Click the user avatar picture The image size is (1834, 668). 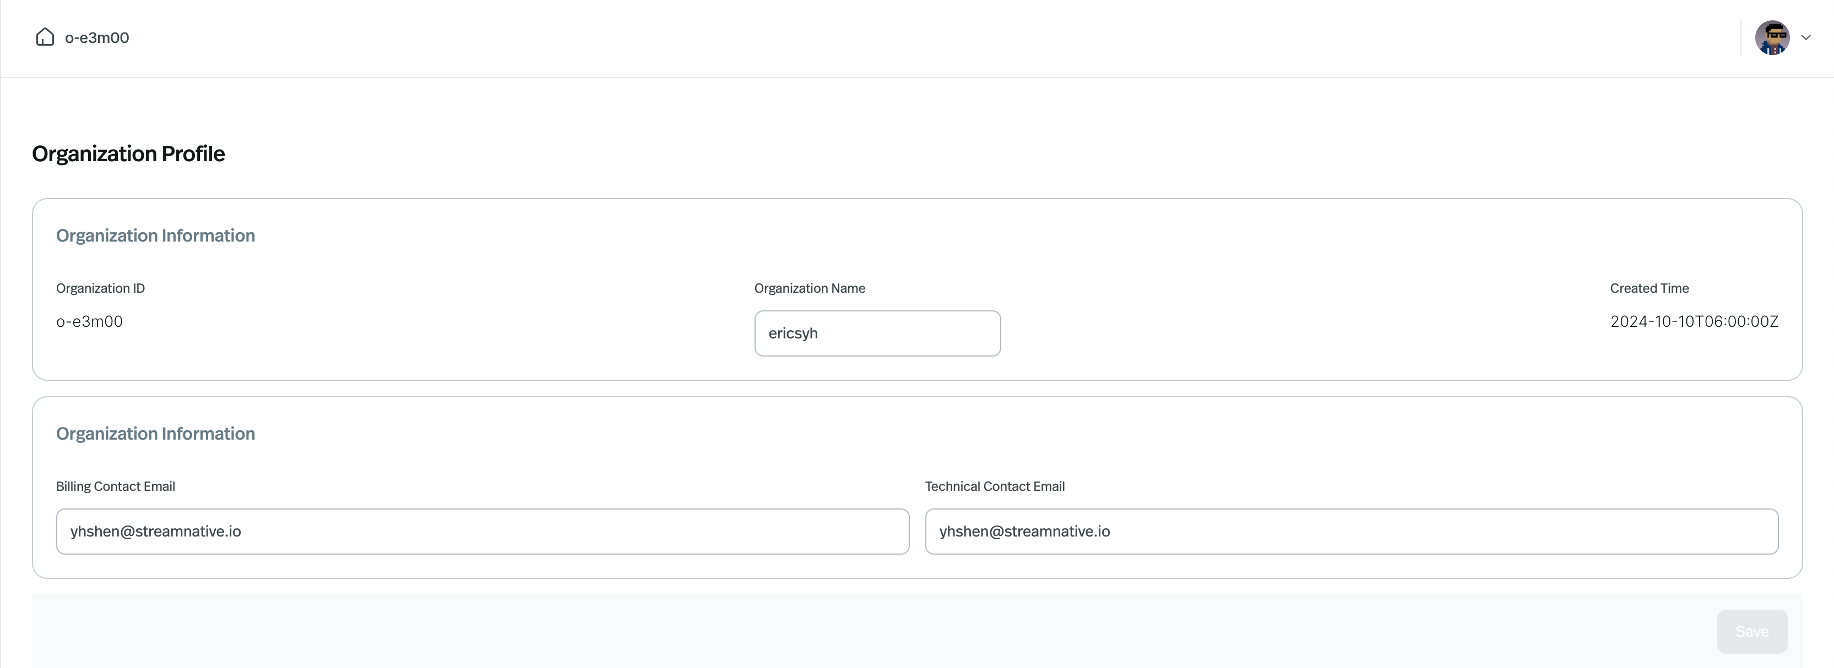[1772, 38]
